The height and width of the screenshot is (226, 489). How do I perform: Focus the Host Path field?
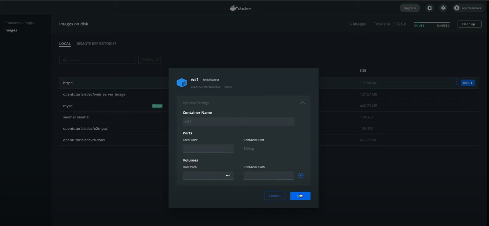coord(208,175)
